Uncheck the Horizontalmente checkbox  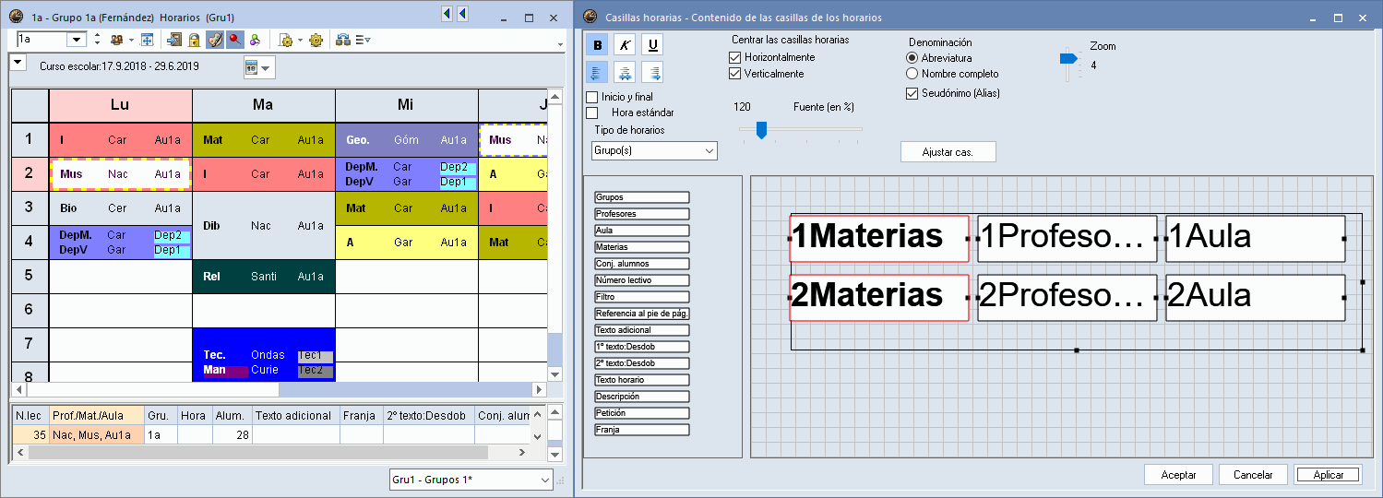click(735, 57)
